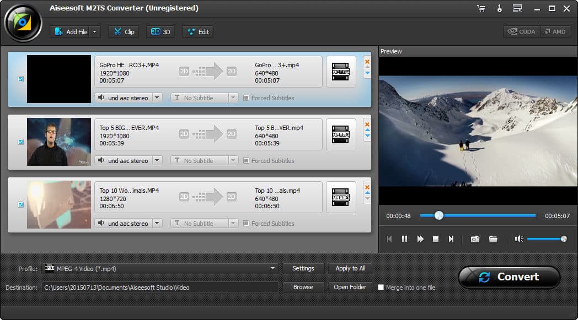Move Top 10 file up in list
This screenshot has height=320, width=578.
point(367,193)
